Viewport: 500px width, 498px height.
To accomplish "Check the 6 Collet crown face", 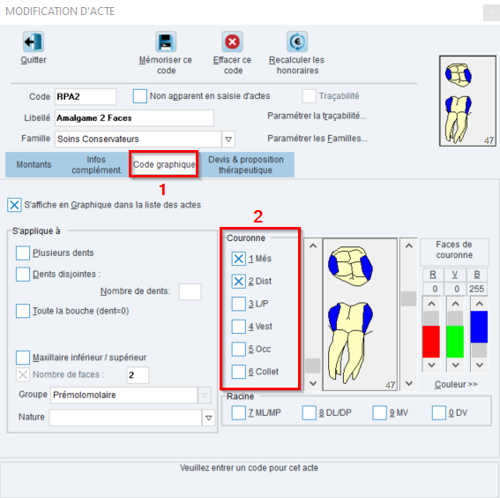I will pyautogui.click(x=238, y=372).
